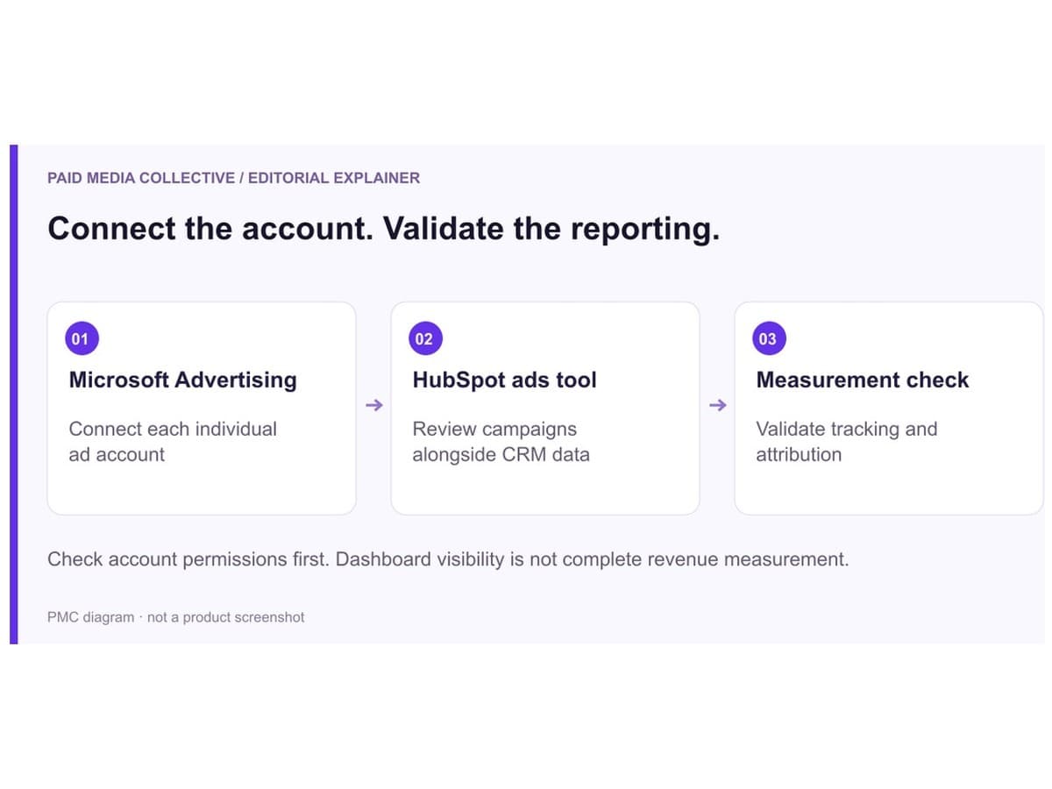
Task: Click the 03 badge in the Measurement check card
Action: coord(768,339)
